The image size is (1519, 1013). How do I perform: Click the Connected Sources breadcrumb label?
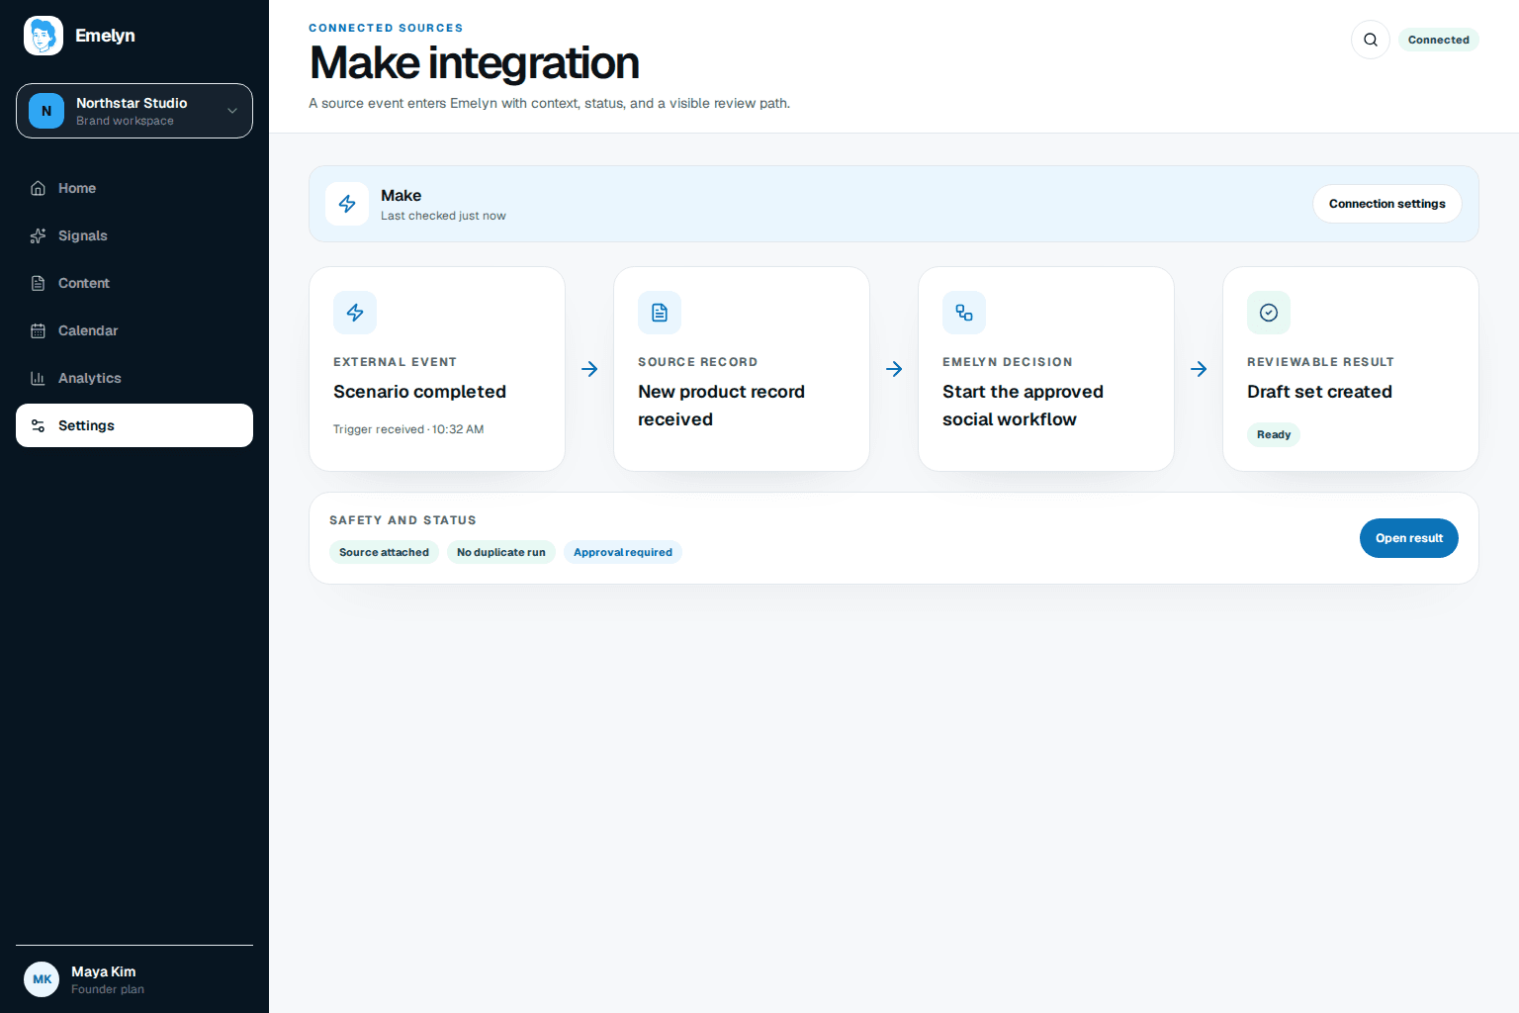pyautogui.click(x=386, y=28)
